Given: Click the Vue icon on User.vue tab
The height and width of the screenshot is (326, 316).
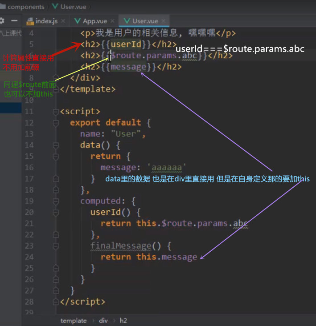Looking at the screenshot, I should tap(127, 21).
